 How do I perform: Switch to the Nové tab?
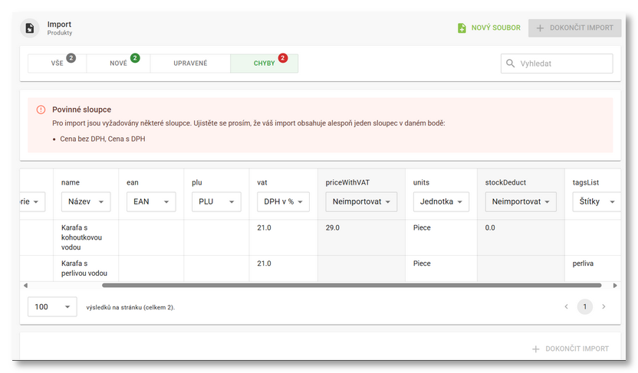click(118, 64)
